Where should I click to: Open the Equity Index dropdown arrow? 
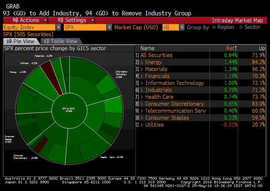pyautogui.click(x=59, y=27)
